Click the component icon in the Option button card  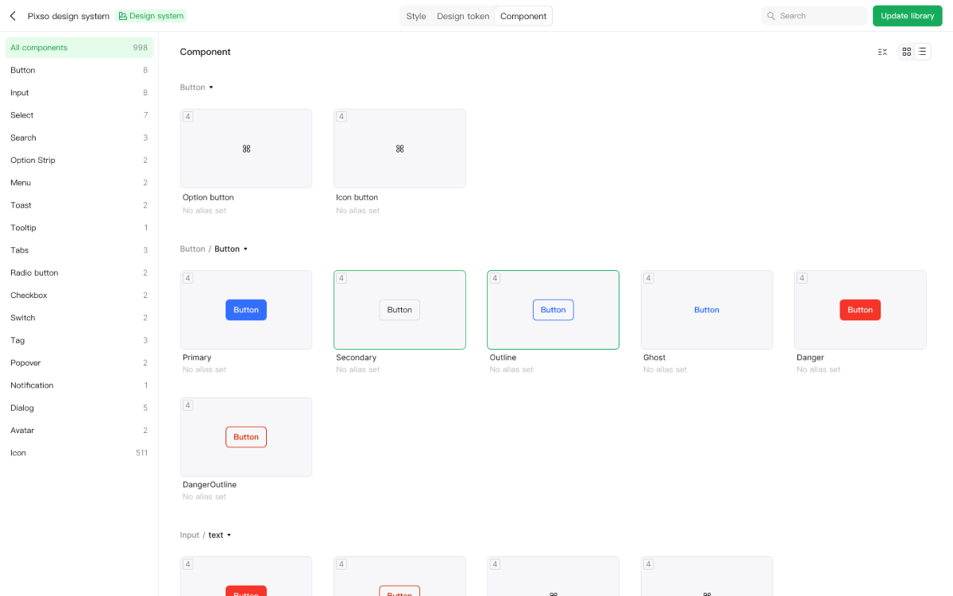tap(246, 149)
